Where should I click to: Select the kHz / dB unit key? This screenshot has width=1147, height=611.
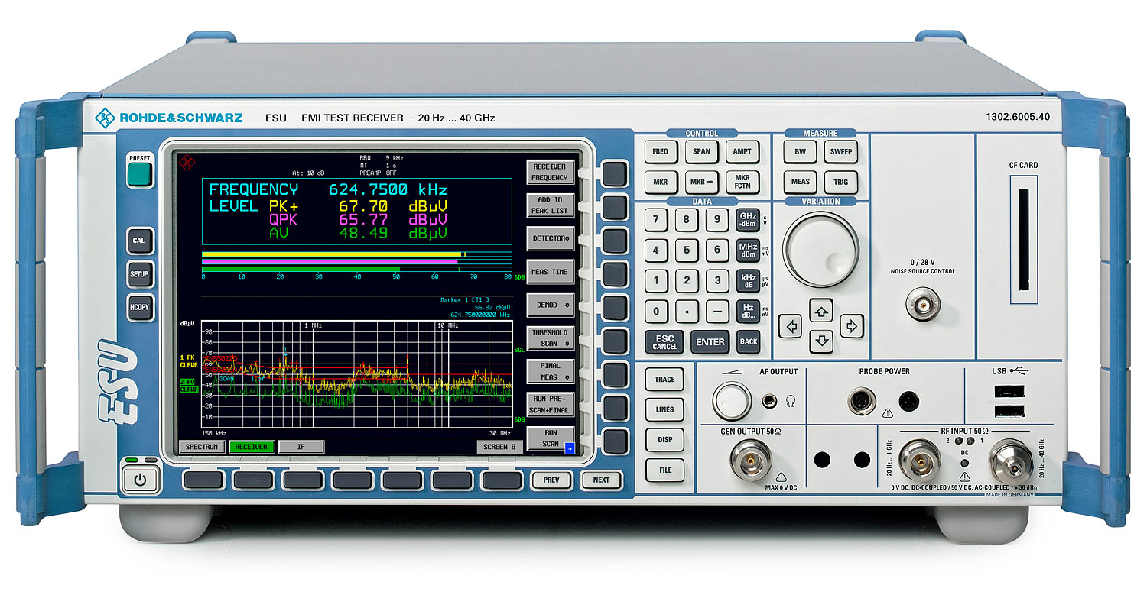748,280
